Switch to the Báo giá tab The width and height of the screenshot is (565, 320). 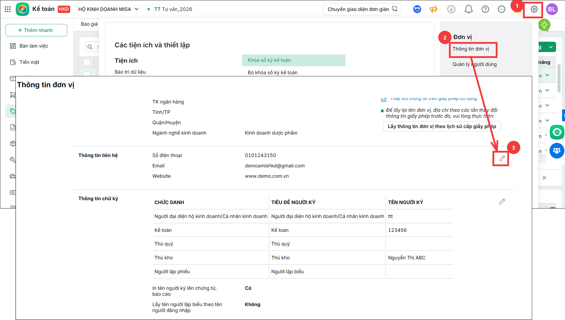pos(89,24)
